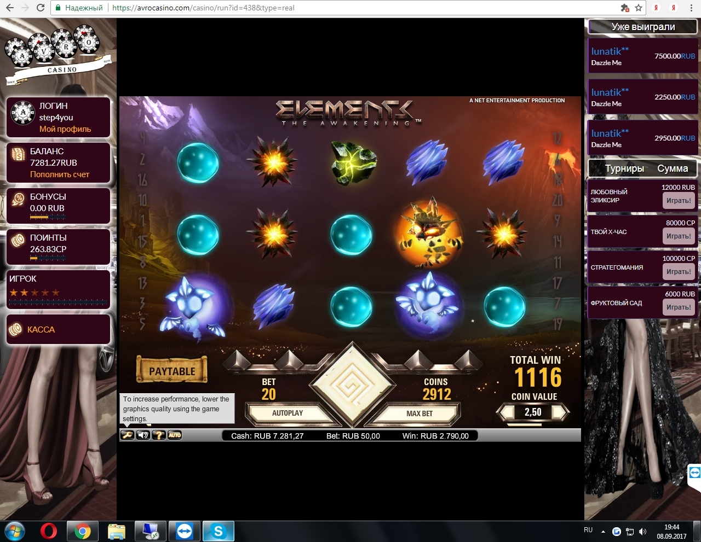Click payline number 12 on right side
This screenshot has width=701, height=542.
[558, 138]
